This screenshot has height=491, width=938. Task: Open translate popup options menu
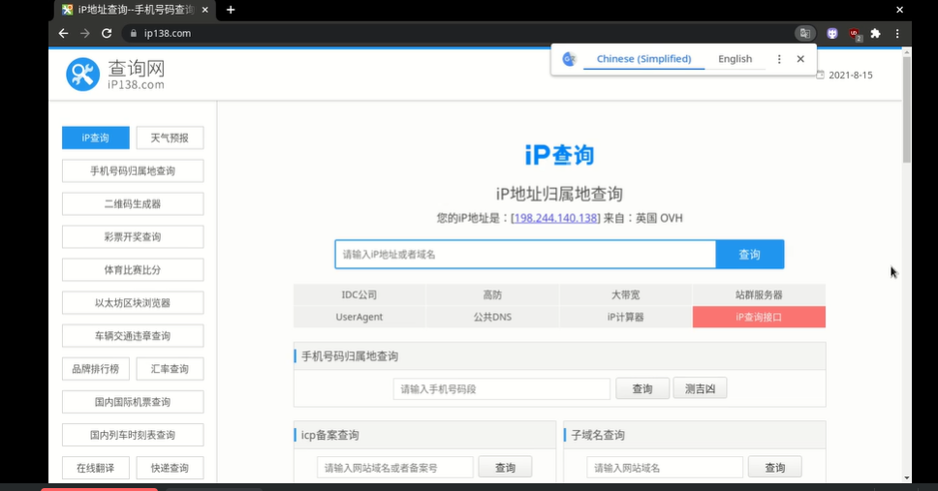click(779, 59)
